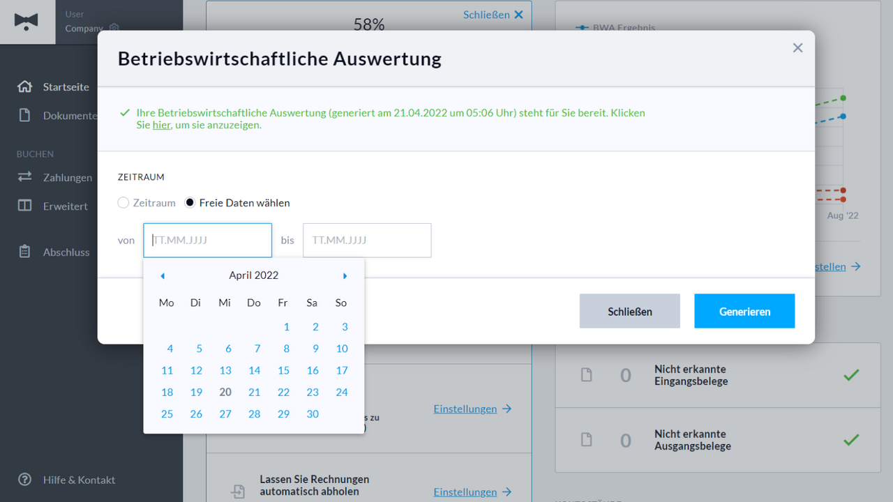Click the Schließen button in dialog

tap(630, 311)
